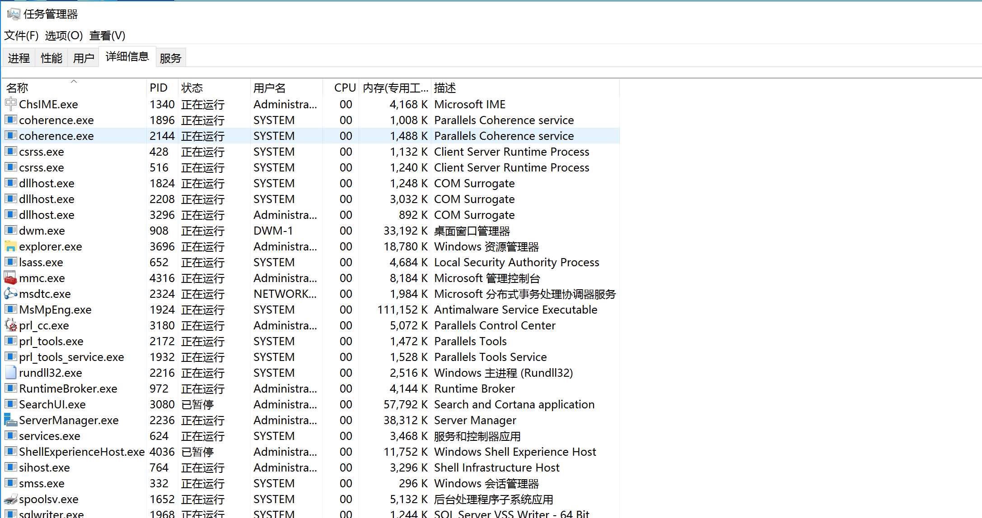This screenshot has height=518, width=982.
Task: Open the 查看(V) menu
Action: (107, 36)
